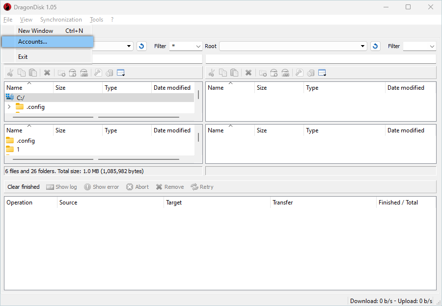Click left pane path field beside File menu

pyautogui.click(x=147, y=59)
